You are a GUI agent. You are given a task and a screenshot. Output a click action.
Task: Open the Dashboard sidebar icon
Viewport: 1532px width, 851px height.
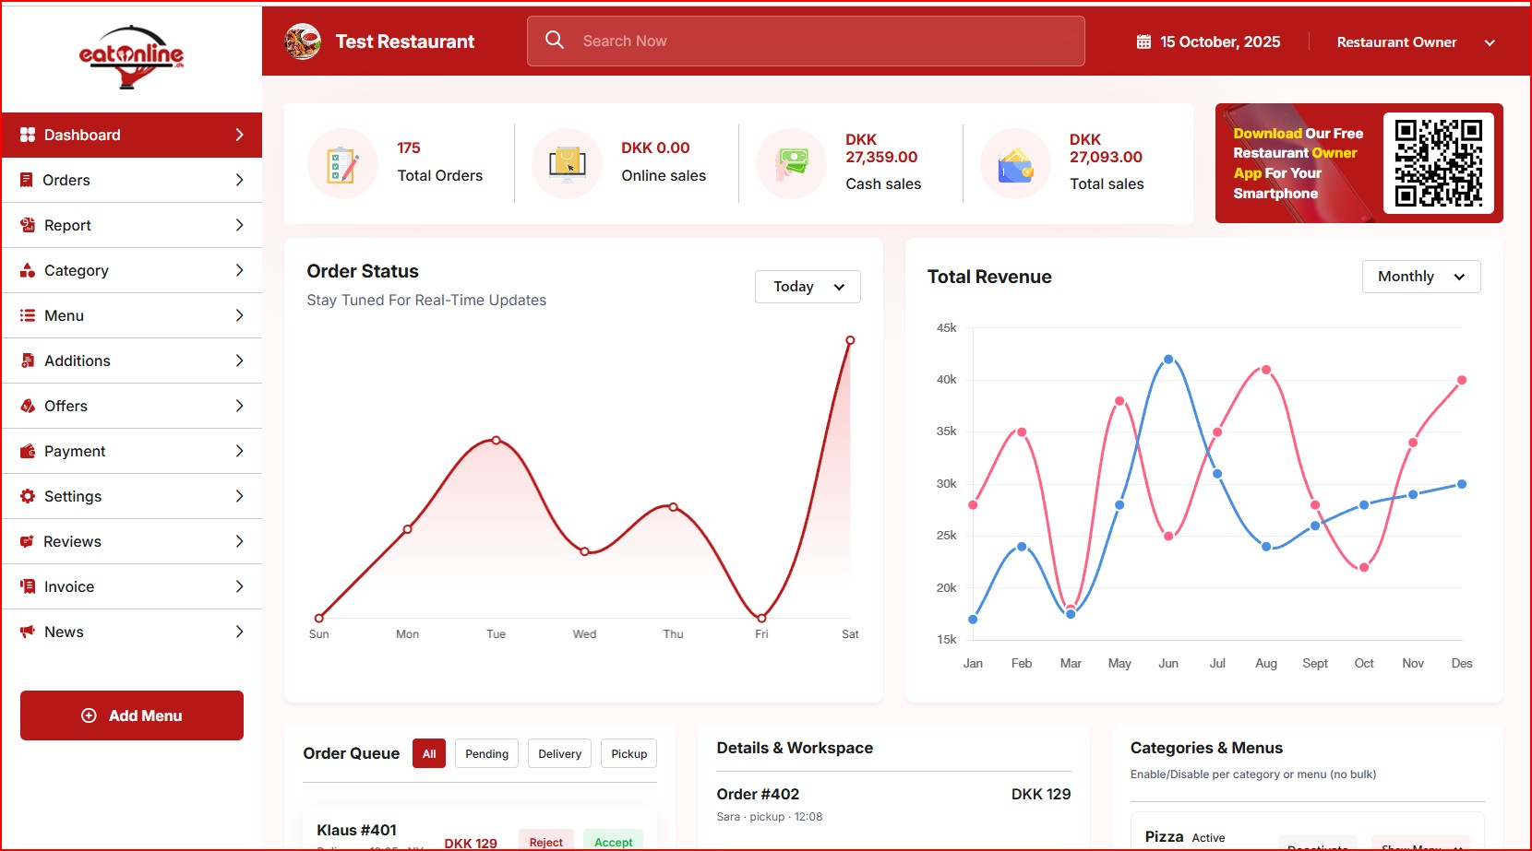(x=28, y=134)
